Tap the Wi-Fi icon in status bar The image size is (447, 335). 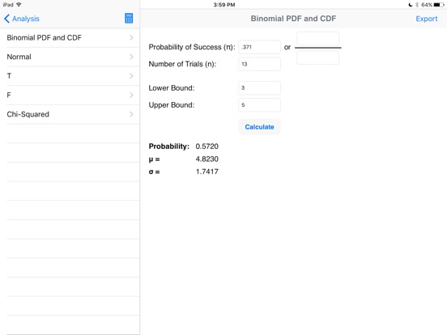pyautogui.click(x=19, y=5)
